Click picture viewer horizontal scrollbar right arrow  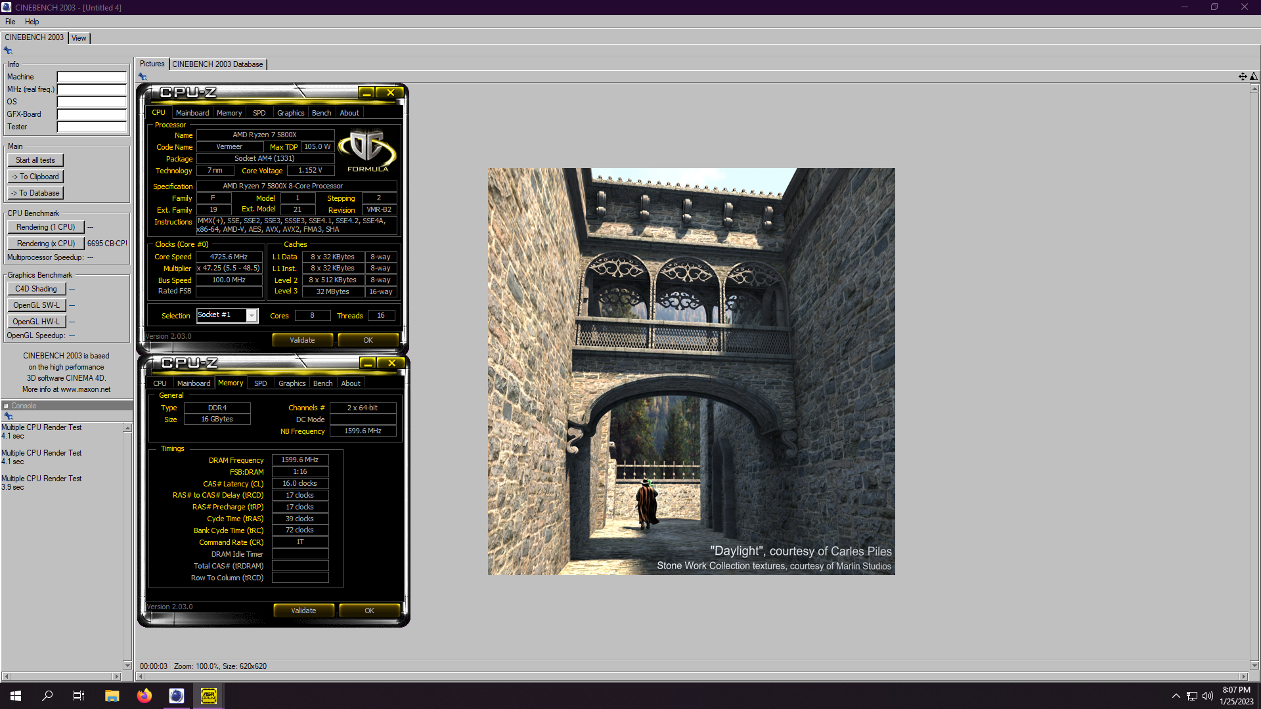coord(1243,676)
